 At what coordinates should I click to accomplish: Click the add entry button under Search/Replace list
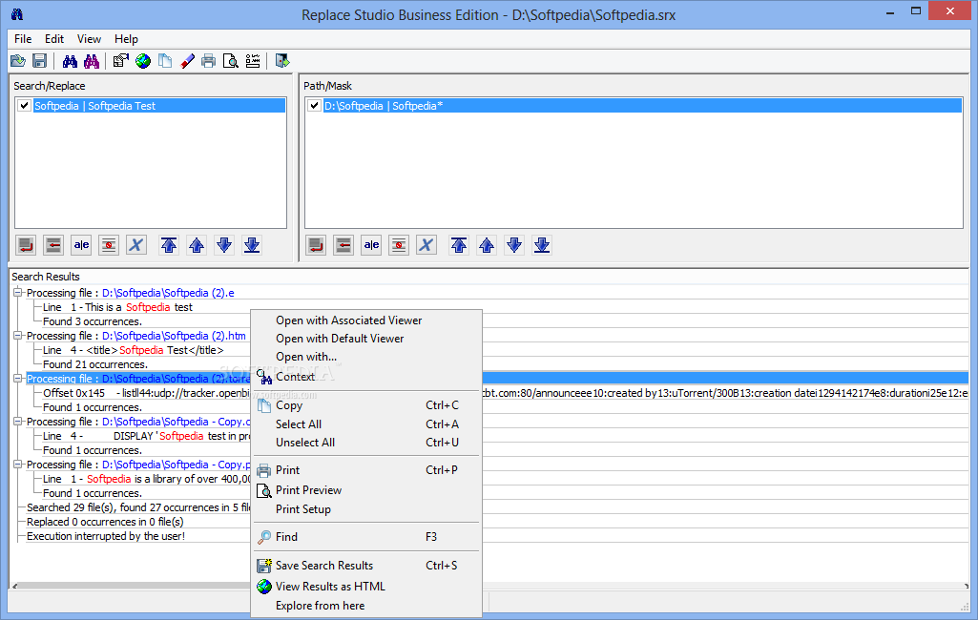pyautogui.click(x=26, y=245)
